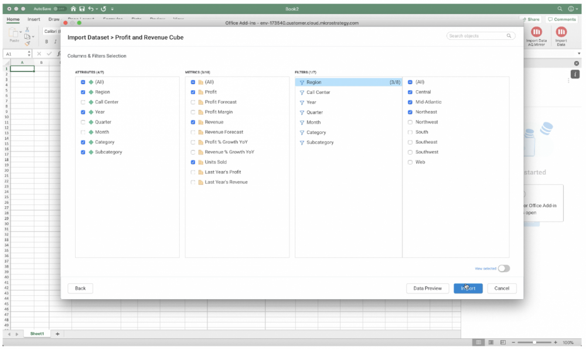Image resolution: width=586 pixels, height=349 pixels.
Task: Close the add-in side panel with X
Action: pos(576,63)
